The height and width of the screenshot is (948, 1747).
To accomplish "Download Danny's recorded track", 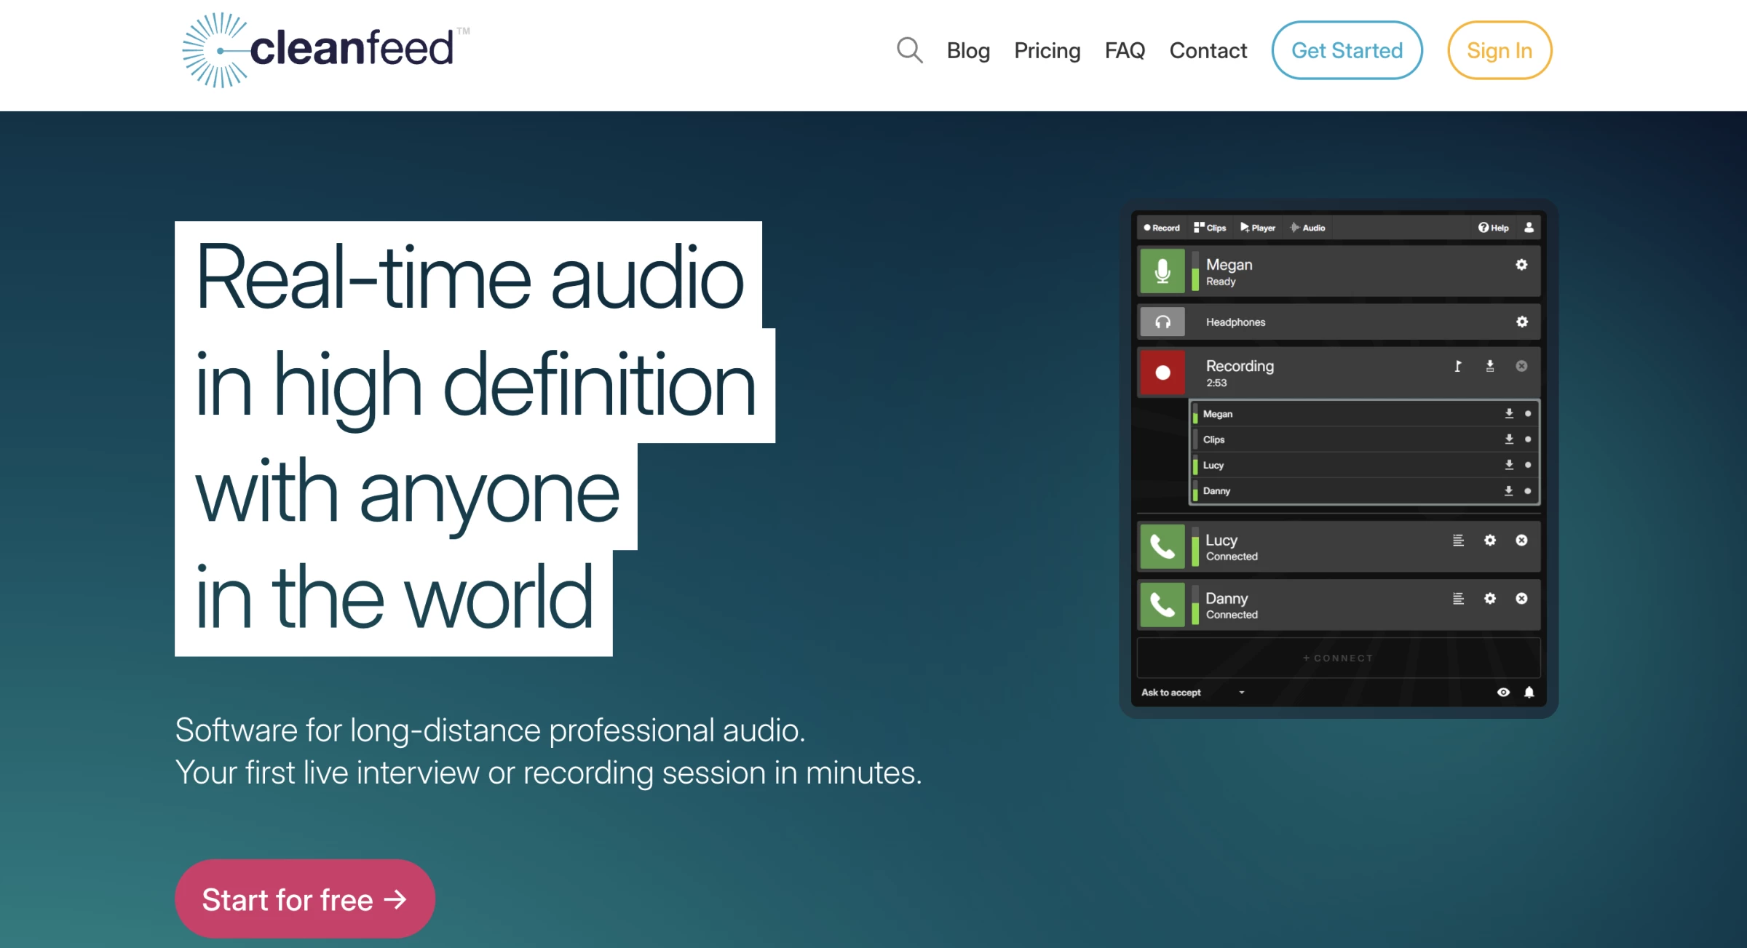I will [1509, 490].
